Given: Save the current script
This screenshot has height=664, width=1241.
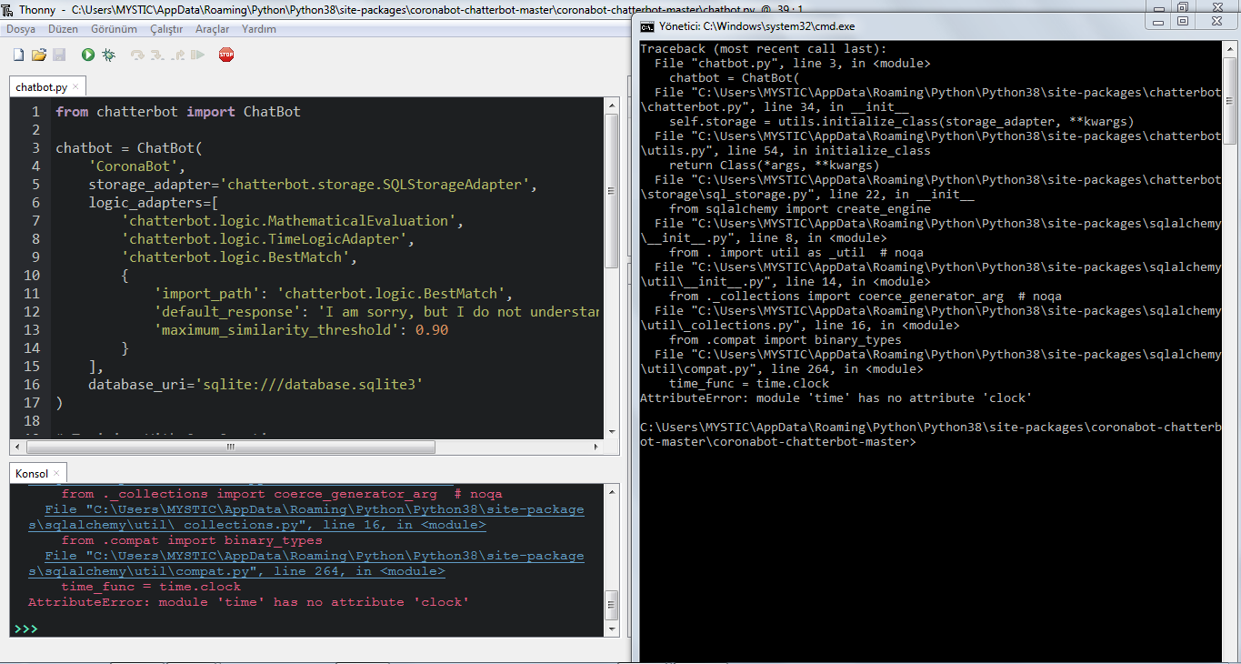Looking at the screenshot, I should pyautogui.click(x=59, y=55).
